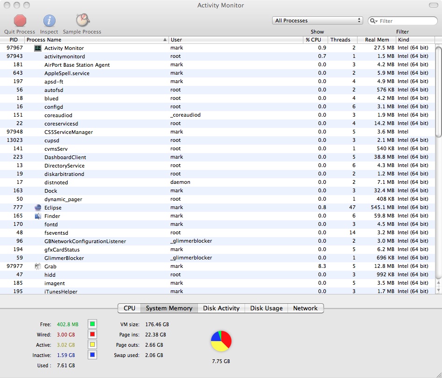Viewport: 442px width, 378px height.
Task: Click the Finder process icon
Action: pos(38,216)
